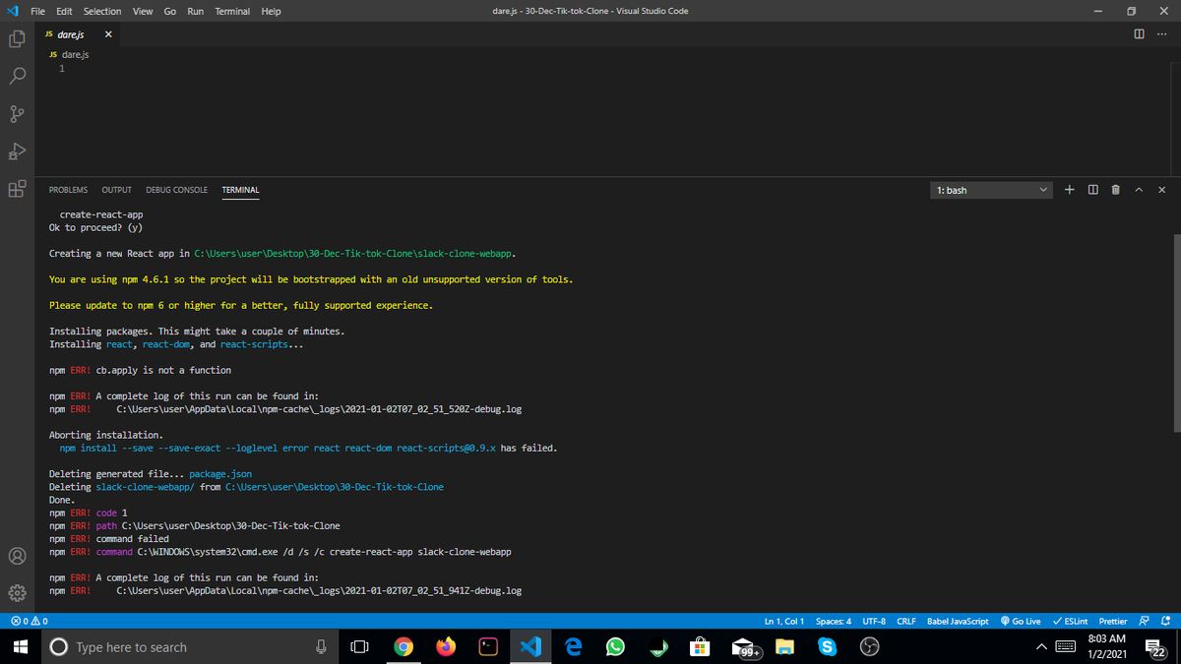Open the Source Control view

[x=17, y=114]
